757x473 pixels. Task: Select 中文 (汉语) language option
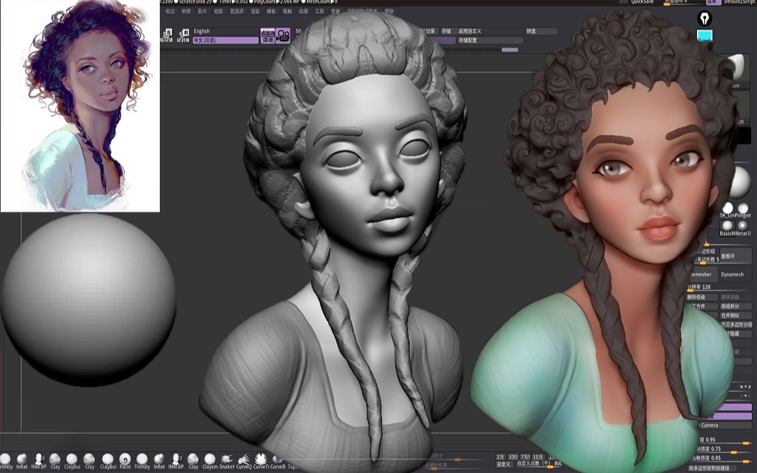coord(225,40)
